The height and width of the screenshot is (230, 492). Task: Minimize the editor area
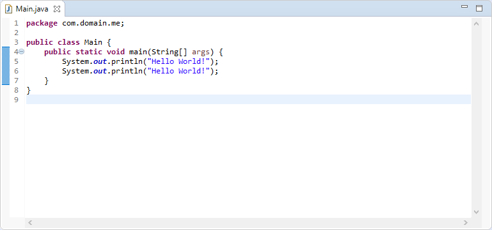coord(464,6)
